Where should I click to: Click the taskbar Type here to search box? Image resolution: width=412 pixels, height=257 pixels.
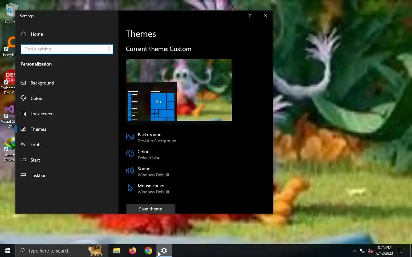point(62,251)
